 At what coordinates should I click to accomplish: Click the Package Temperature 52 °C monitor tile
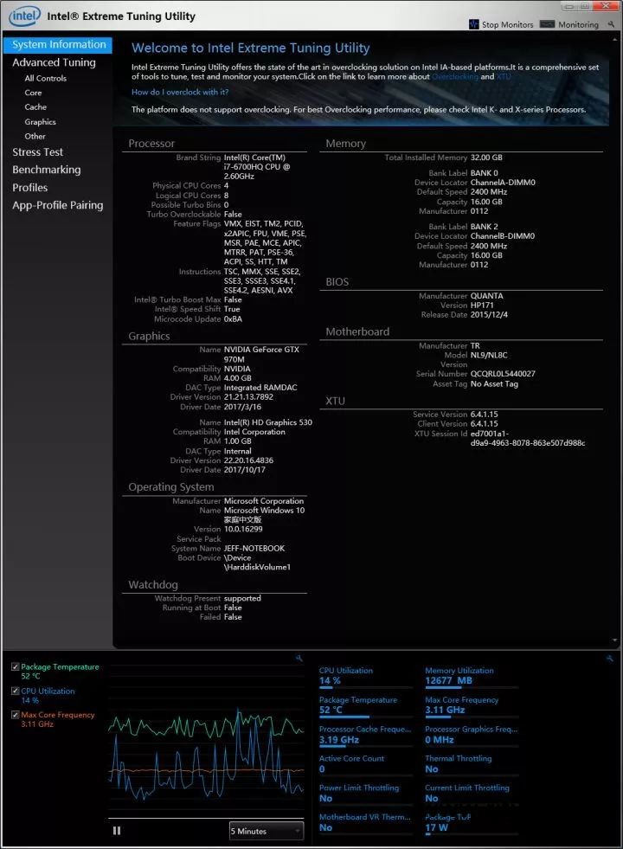(365, 705)
